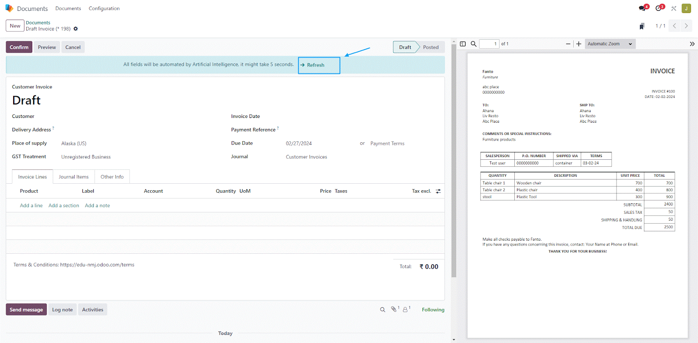The height and width of the screenshot is (343, 698).
Task: Switch to the Invoice Lines tab
Action: pos(32,177)
